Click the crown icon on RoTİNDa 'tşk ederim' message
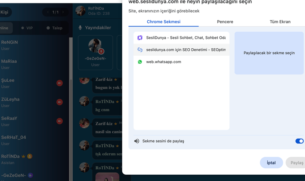Image resolution: width=305 pixels, height=181 pixels. click(x=117, y=146)
